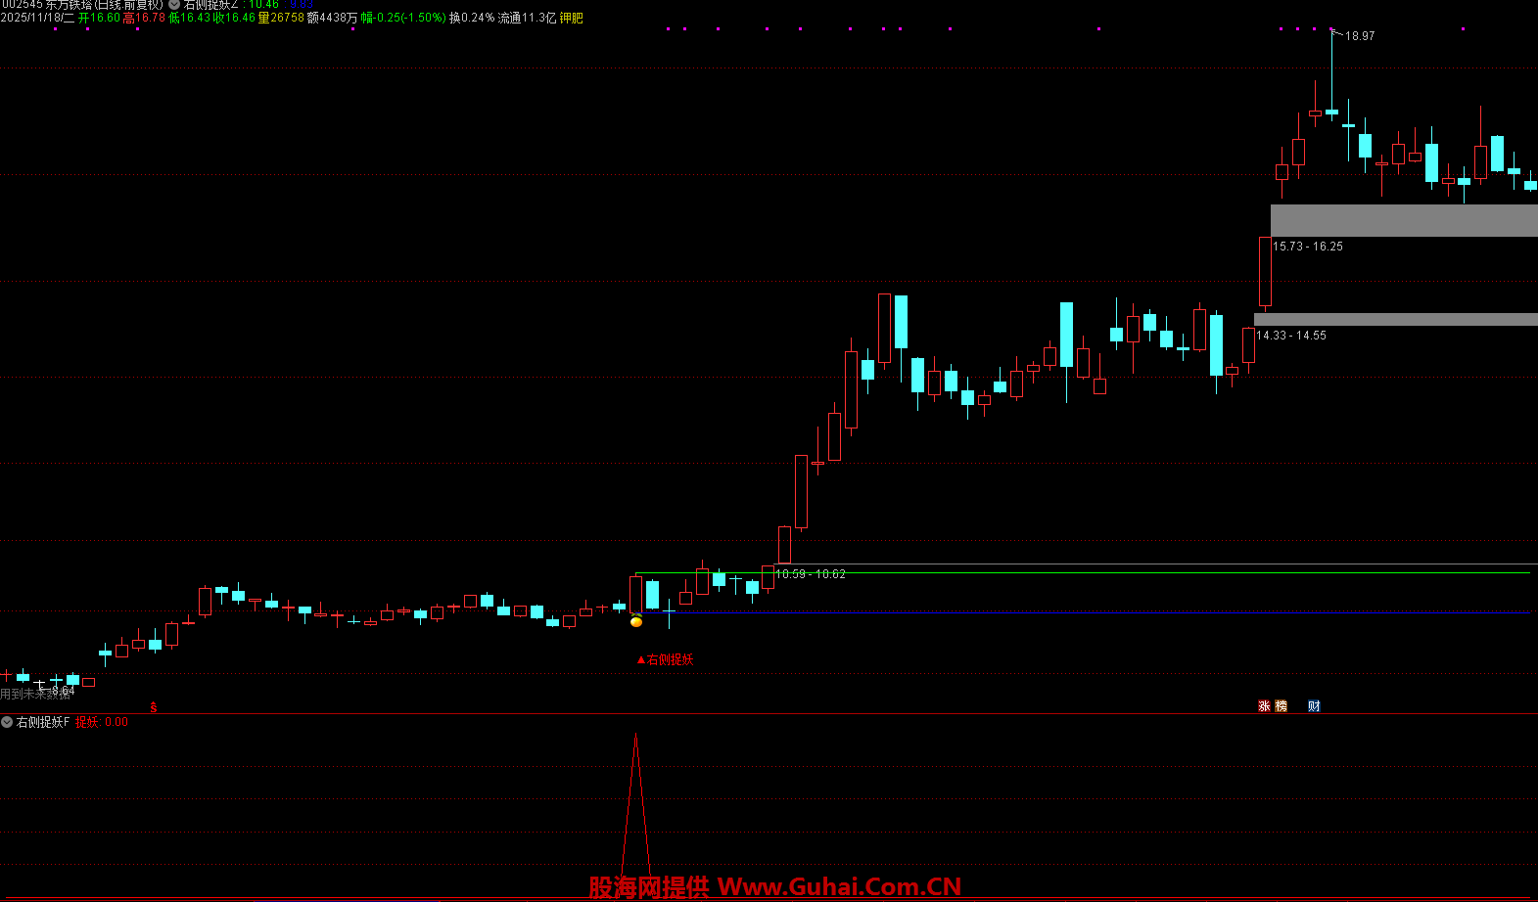Click the yellow signal ball on the candlestick
The image size is (1538, 902).
(636, 621)
